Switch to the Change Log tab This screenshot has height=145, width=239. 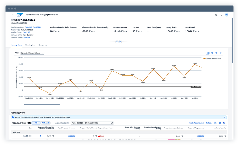point(43,45)
